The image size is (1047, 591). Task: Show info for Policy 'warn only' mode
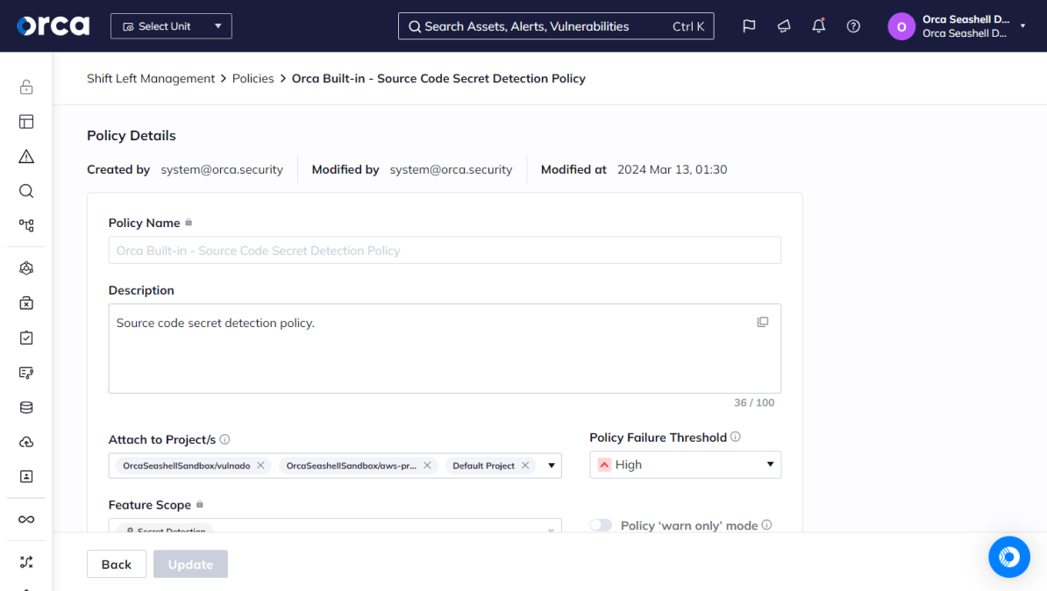click(x=766, y=525)
